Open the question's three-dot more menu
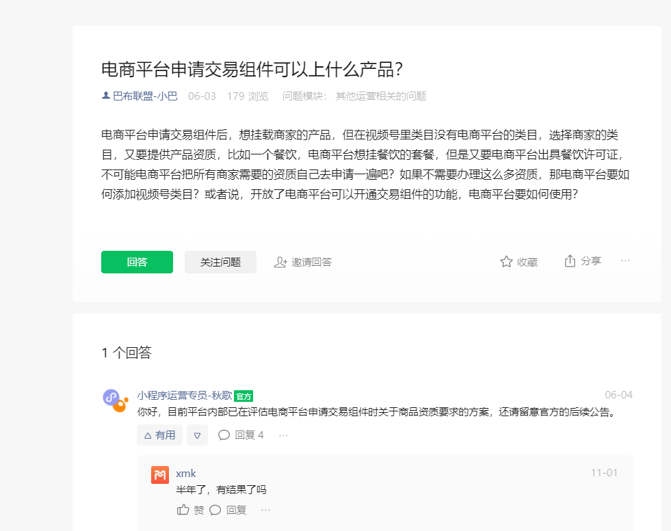 click(625, 261)
